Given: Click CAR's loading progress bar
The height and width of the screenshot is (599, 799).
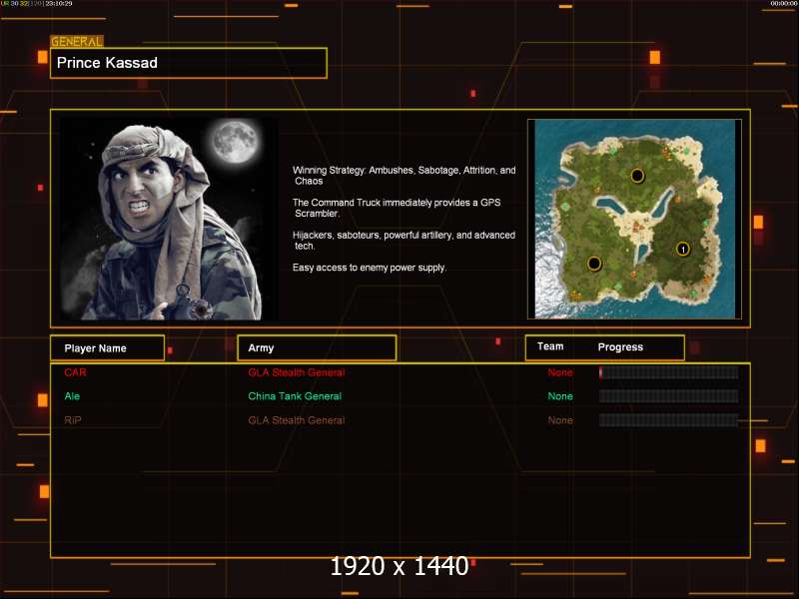Looking at the screenshot, I should (x=668, y=372).
